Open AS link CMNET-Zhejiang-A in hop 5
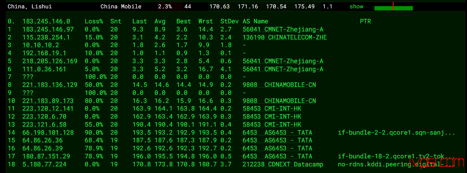This screenshot has height=173, width=467. pos(283,61)
